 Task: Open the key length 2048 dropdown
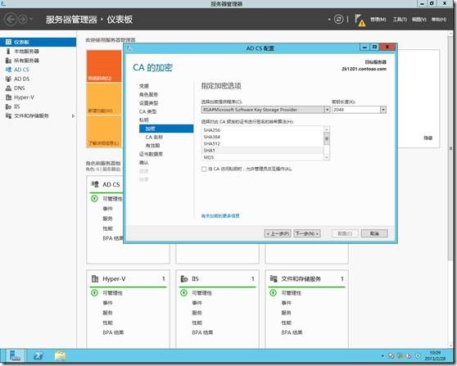point(383,110)
